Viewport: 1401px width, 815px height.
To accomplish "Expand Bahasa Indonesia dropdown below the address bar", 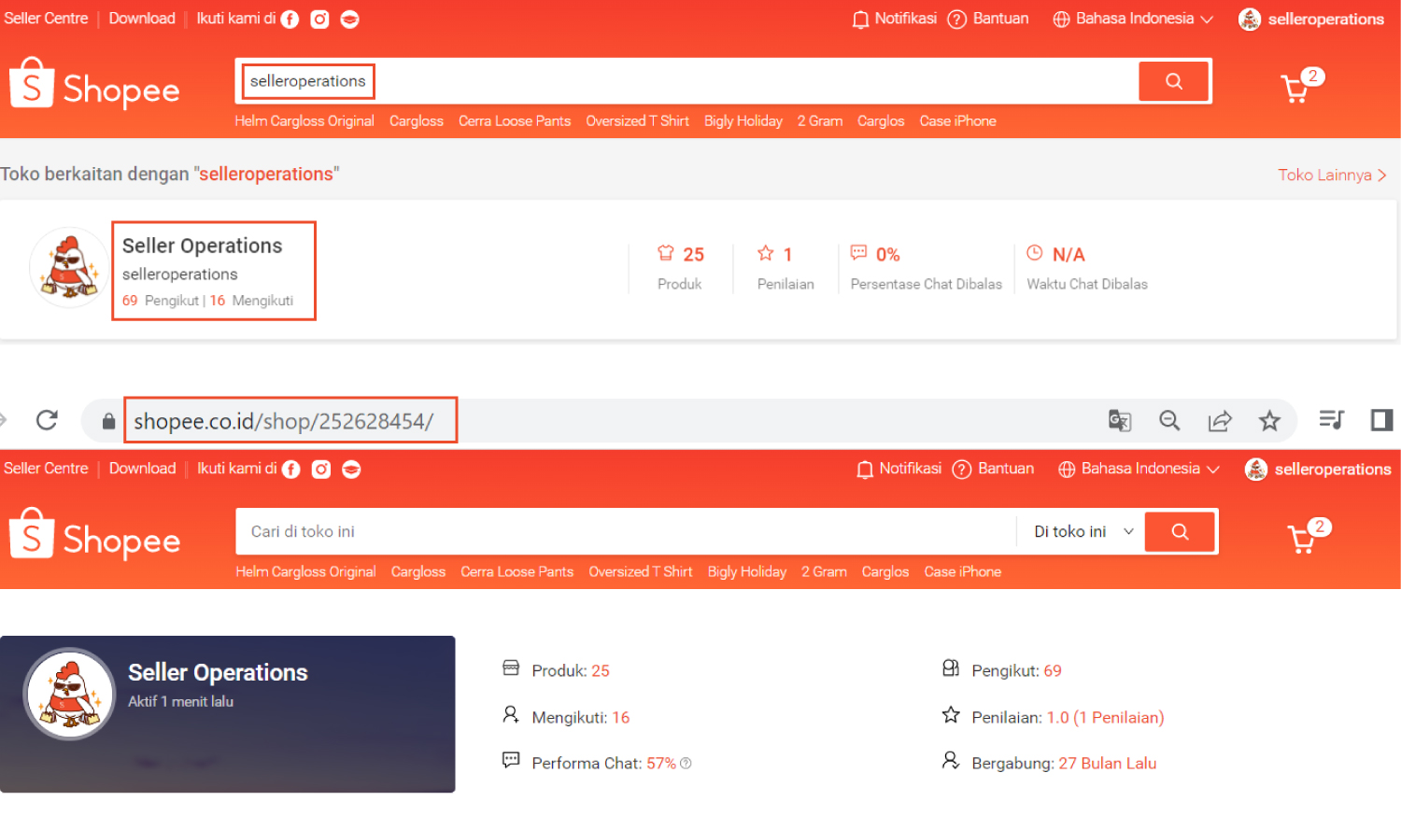I will [x=1139, y=469].
